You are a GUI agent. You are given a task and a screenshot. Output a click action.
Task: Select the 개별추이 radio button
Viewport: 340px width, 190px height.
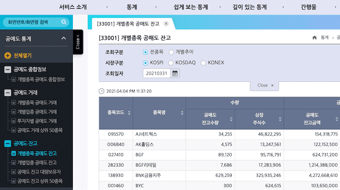click(171, 52)
